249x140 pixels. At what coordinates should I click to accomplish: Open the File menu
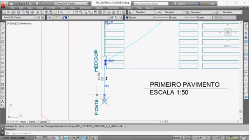point(12,8)
